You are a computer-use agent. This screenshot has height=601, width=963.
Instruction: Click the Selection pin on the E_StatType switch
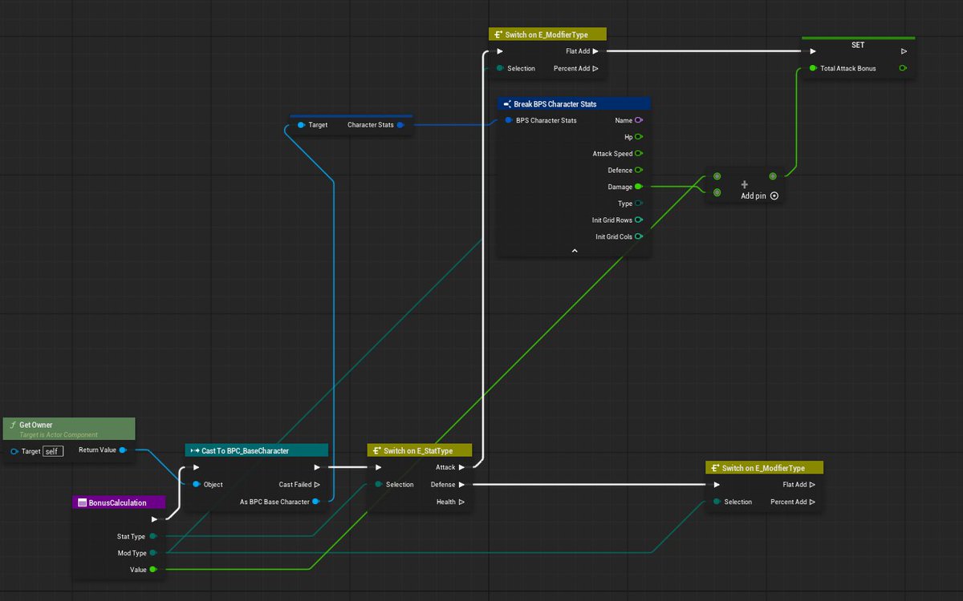(378, 484)
